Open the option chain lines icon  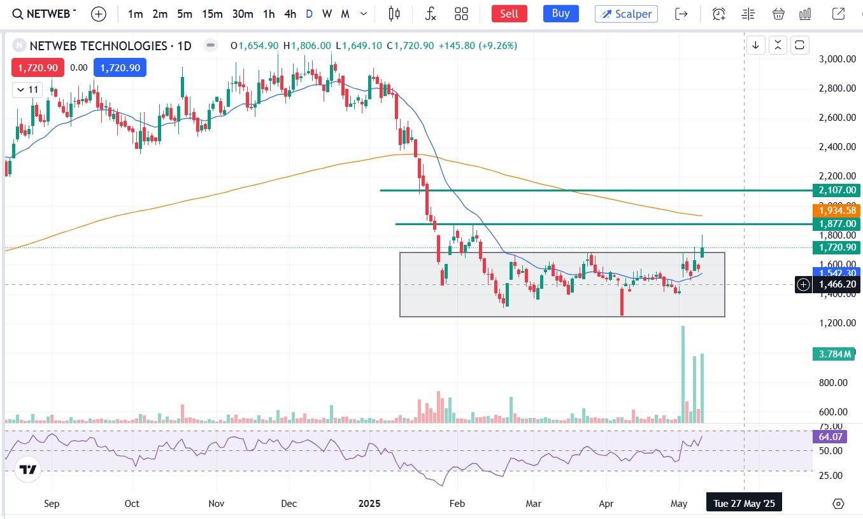pyautogui.click(x=748, y=13)
